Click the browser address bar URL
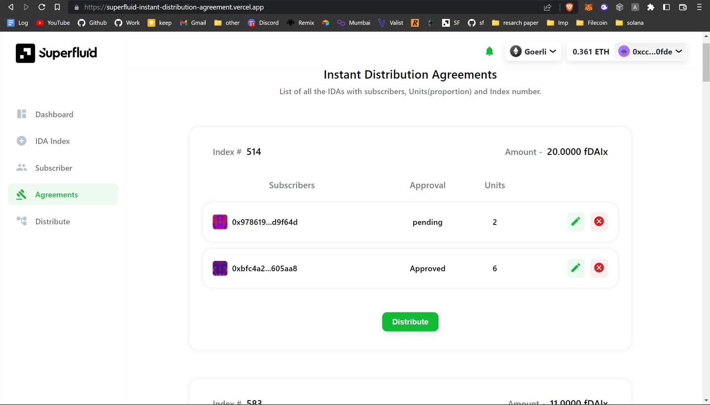Screen dimensions: 710x405 pyautogui.click(x=174, y=7)
